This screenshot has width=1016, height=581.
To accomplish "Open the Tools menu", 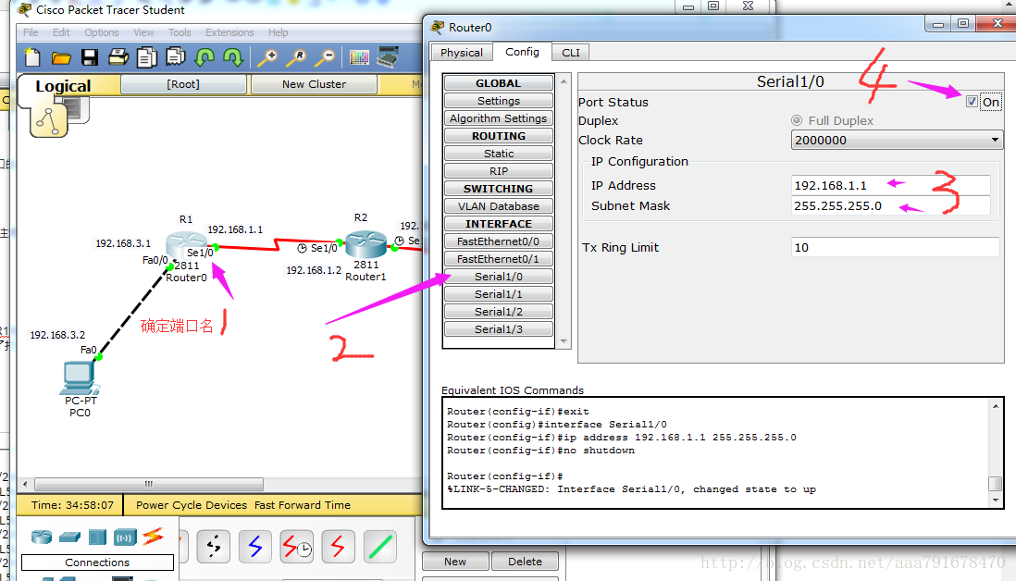I will tap(180, 32).
